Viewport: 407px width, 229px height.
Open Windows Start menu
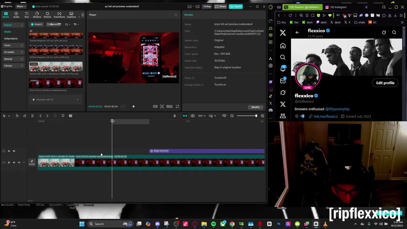[82, 224]
